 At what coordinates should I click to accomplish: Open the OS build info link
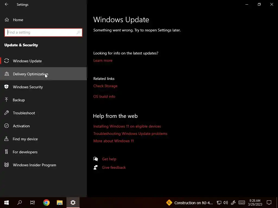[x=104, y=96]
